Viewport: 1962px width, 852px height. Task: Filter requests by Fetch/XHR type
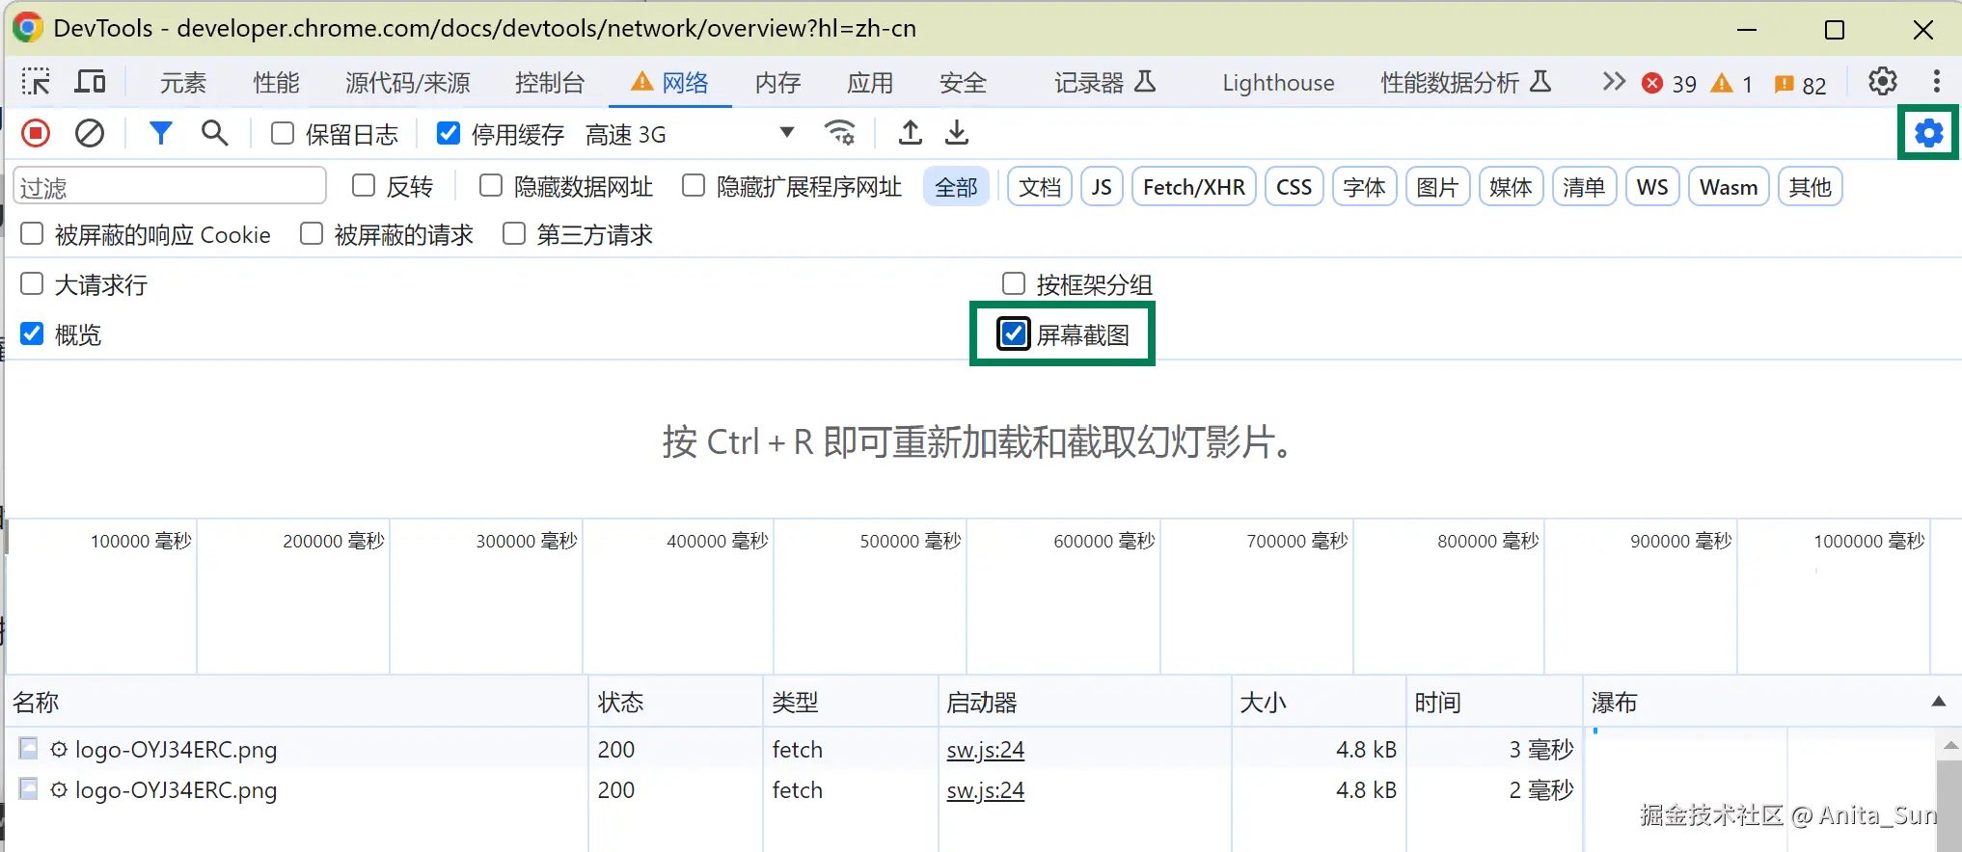(1193, 187)
